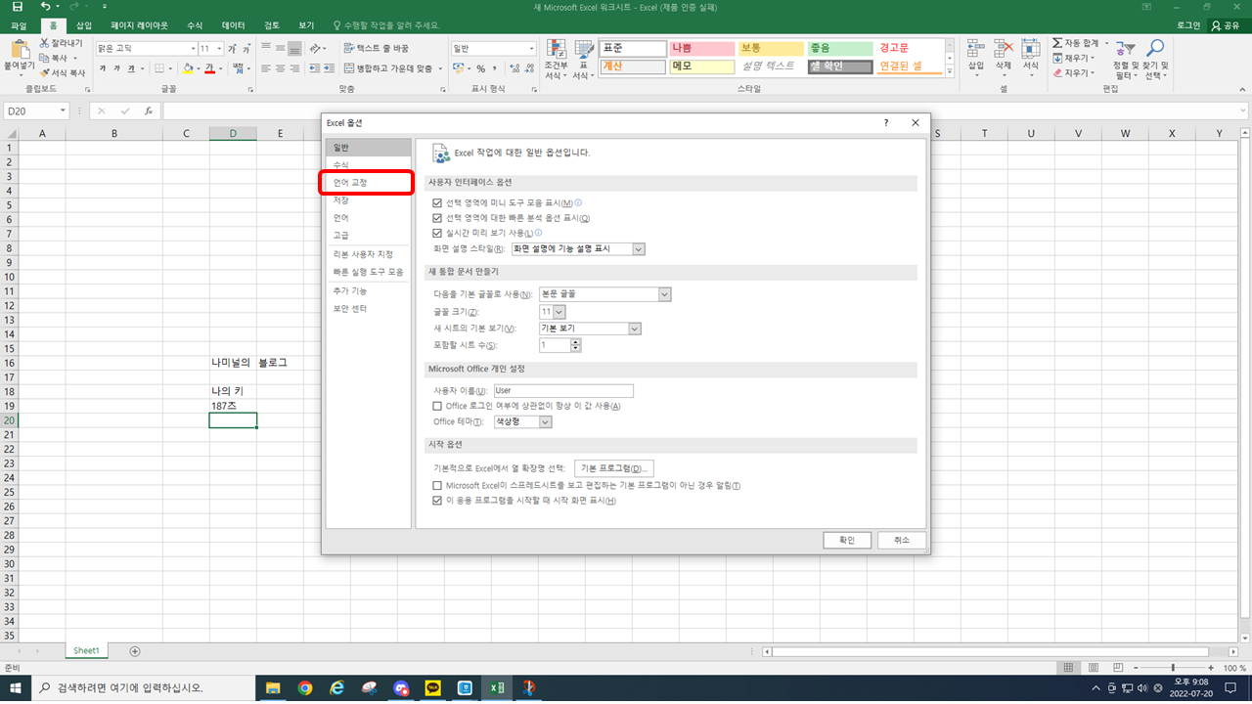Click the Cancel (취소) button
This screenshot has height=704, width=1252.
tap(902, 540)
